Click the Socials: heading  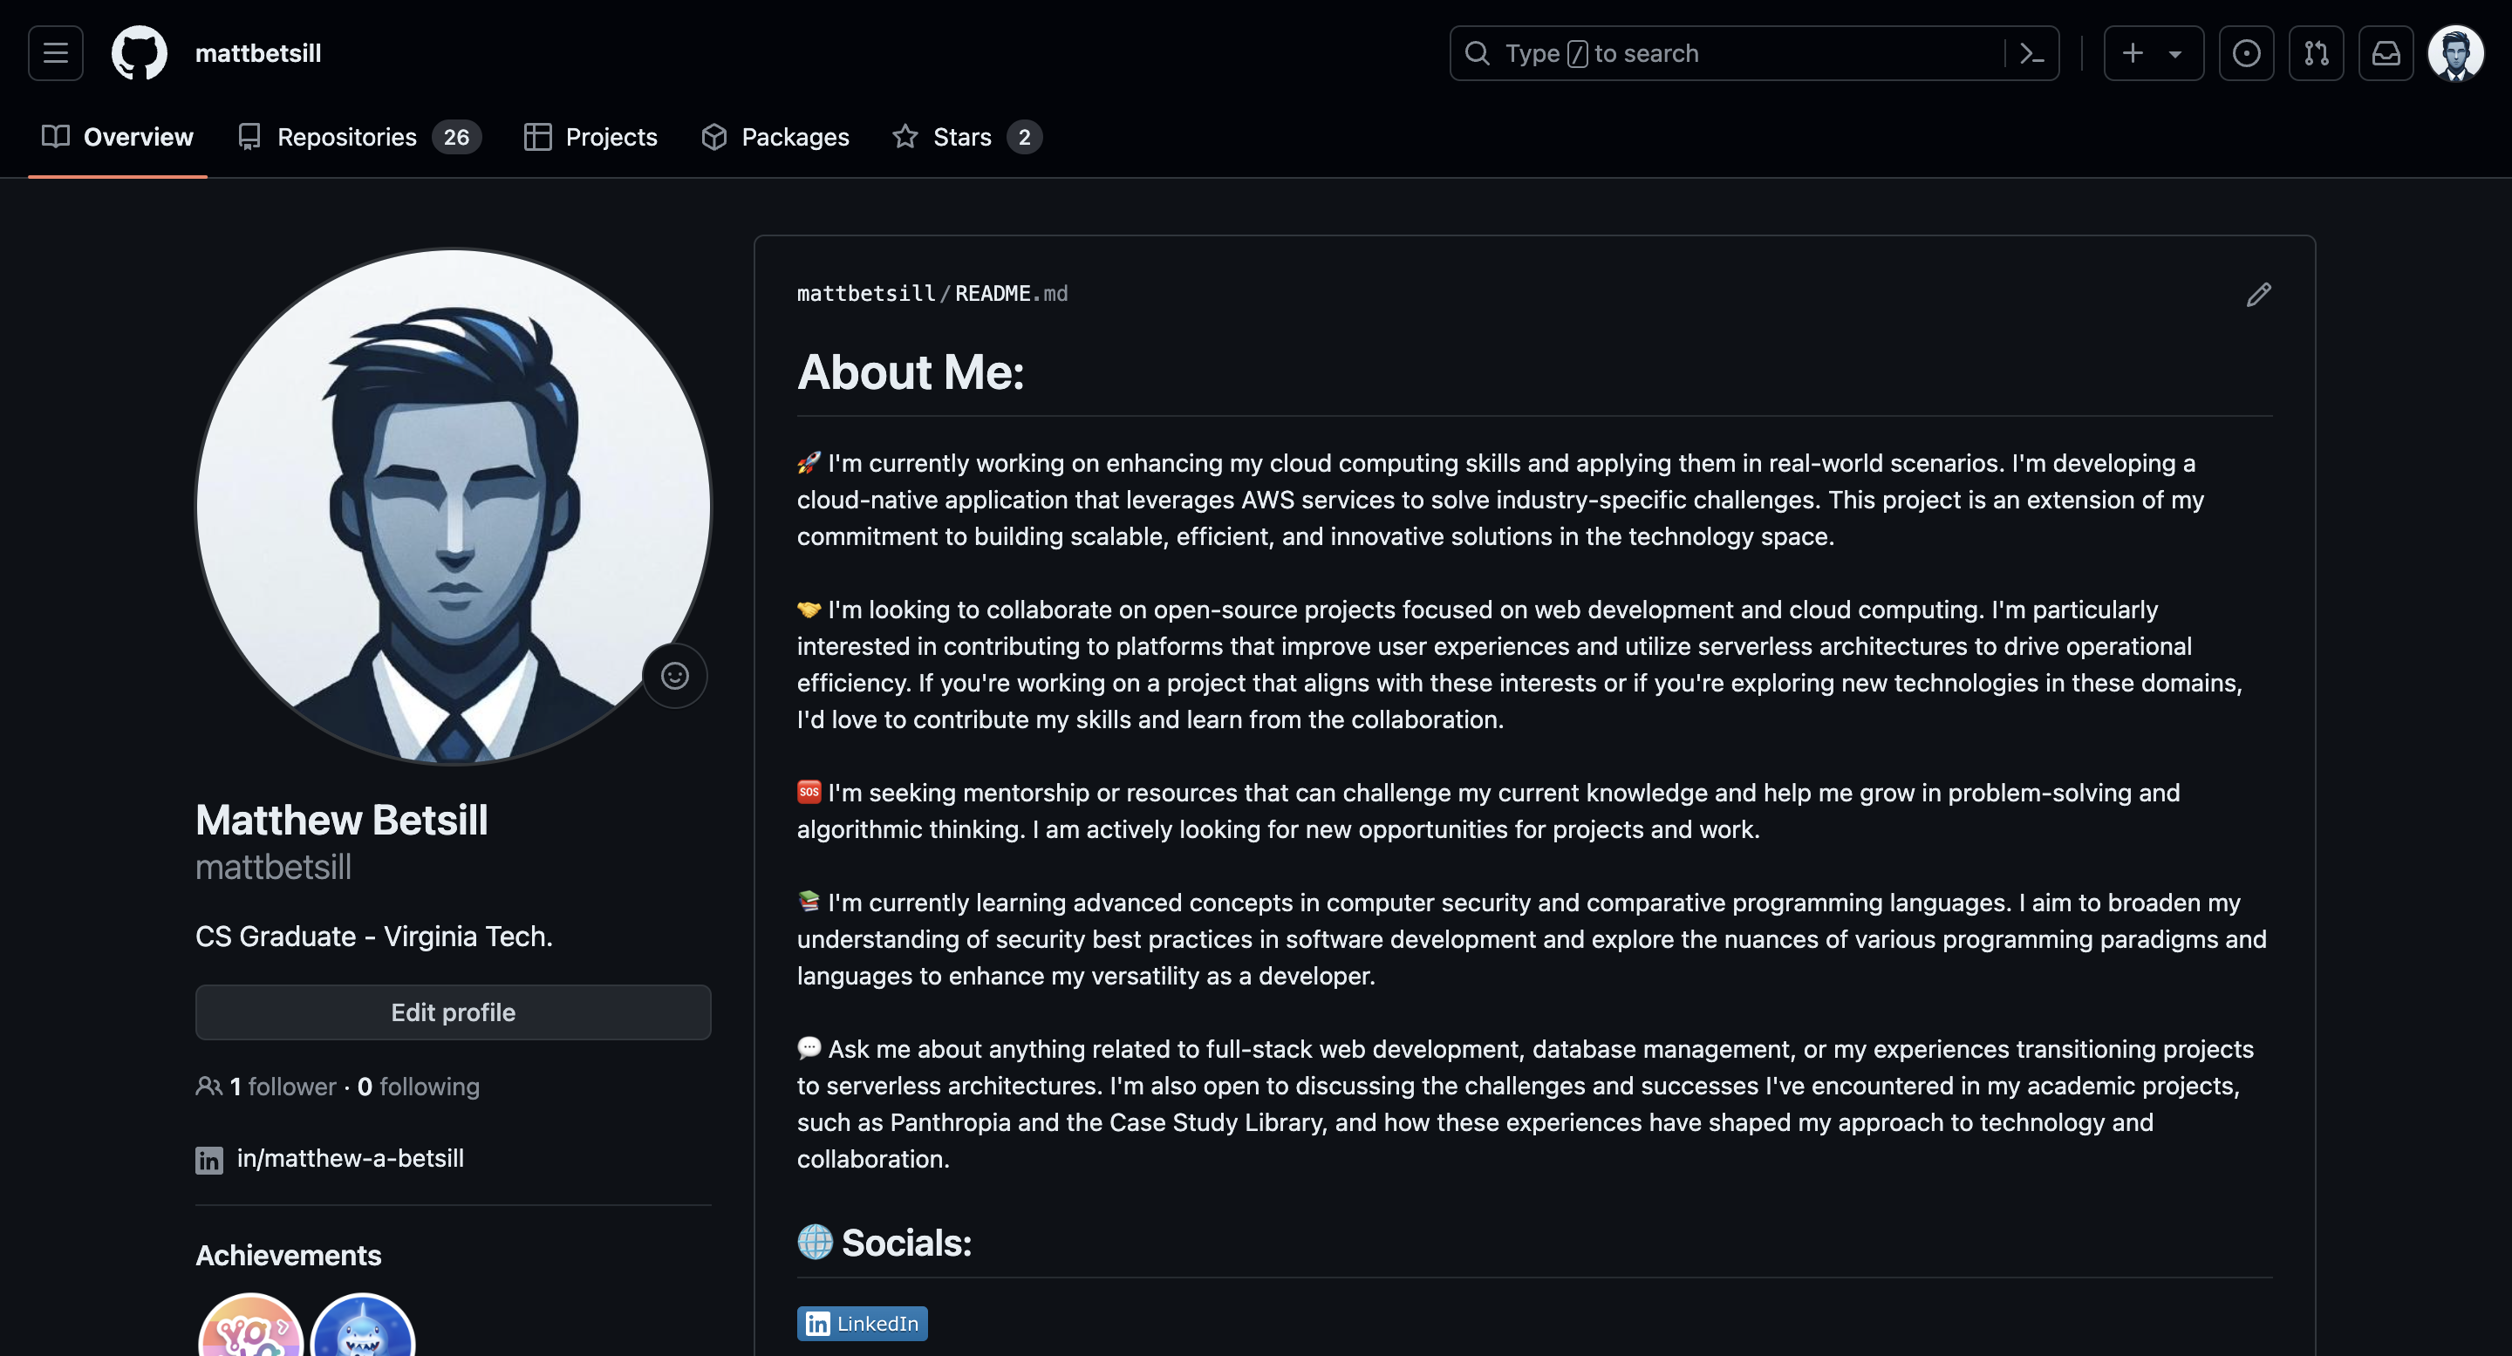[906, 1242]
